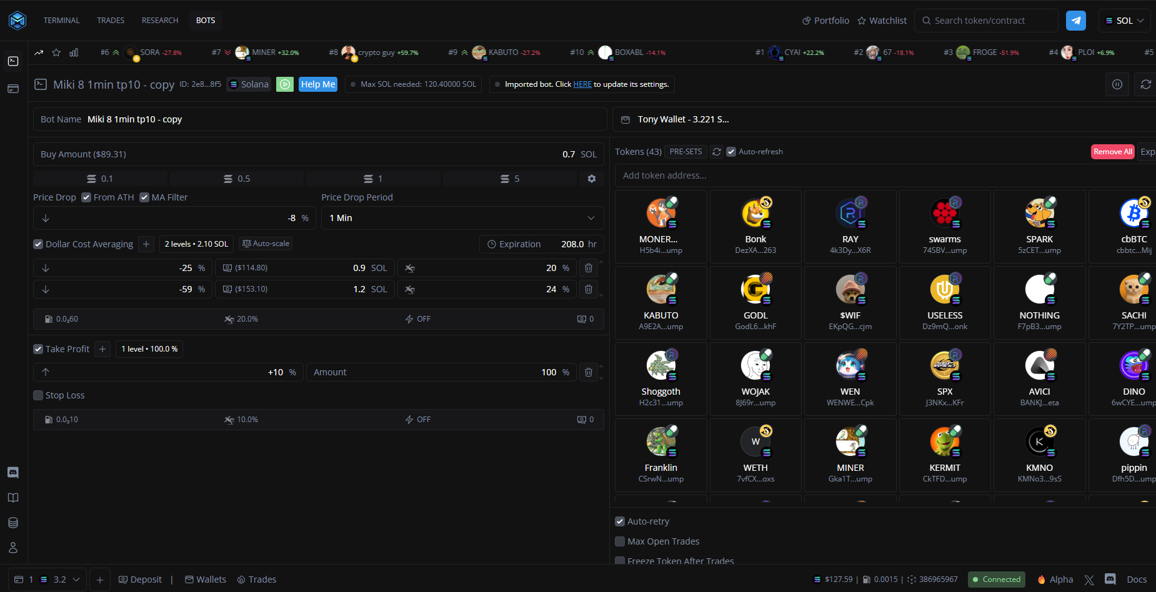Click the Telegram paper plane icon

pos(1075,21)
